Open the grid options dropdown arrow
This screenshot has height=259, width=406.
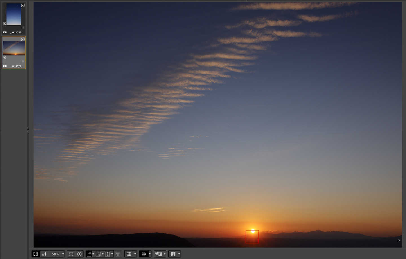pos(135,254)
